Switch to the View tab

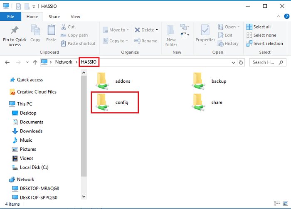click(75, 17)
